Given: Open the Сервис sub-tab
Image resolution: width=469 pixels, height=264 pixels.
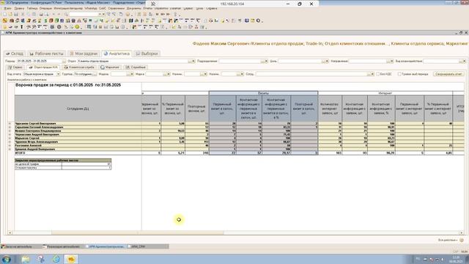Looking at the screenshot, I should (15, 67).
